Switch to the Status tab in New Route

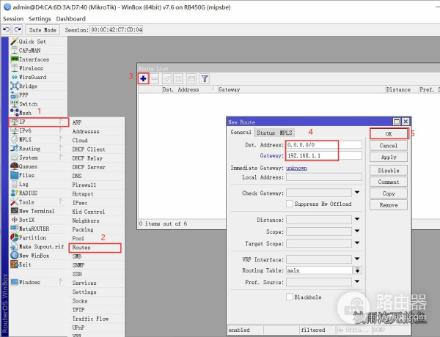click(x=265, y=133)
